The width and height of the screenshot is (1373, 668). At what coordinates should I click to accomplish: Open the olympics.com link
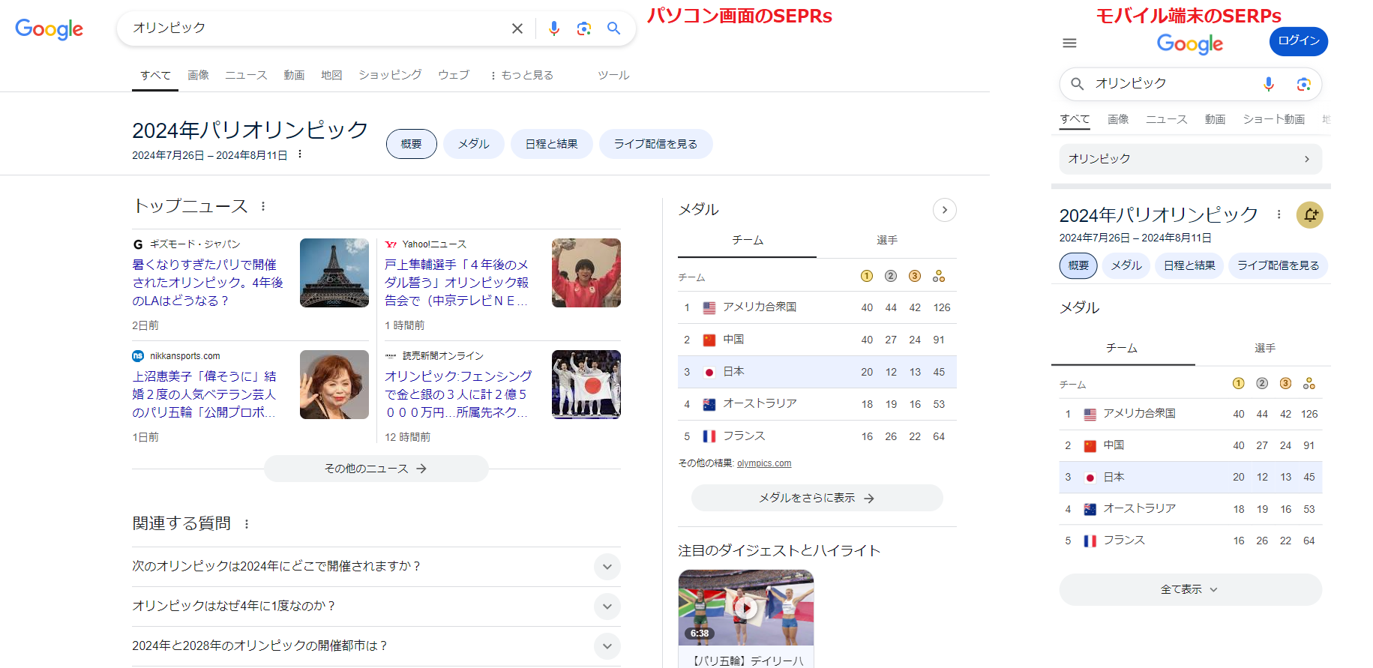point(764,463)
